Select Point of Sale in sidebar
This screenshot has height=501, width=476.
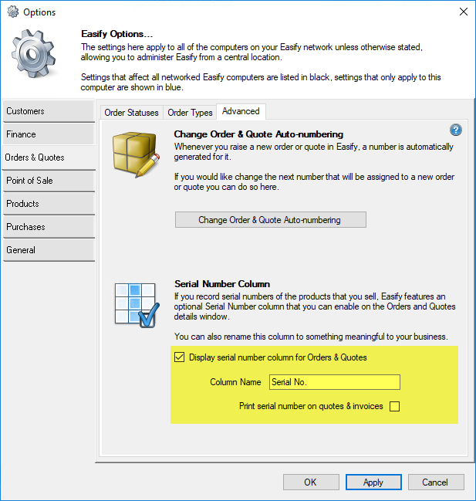click(48, 181)
